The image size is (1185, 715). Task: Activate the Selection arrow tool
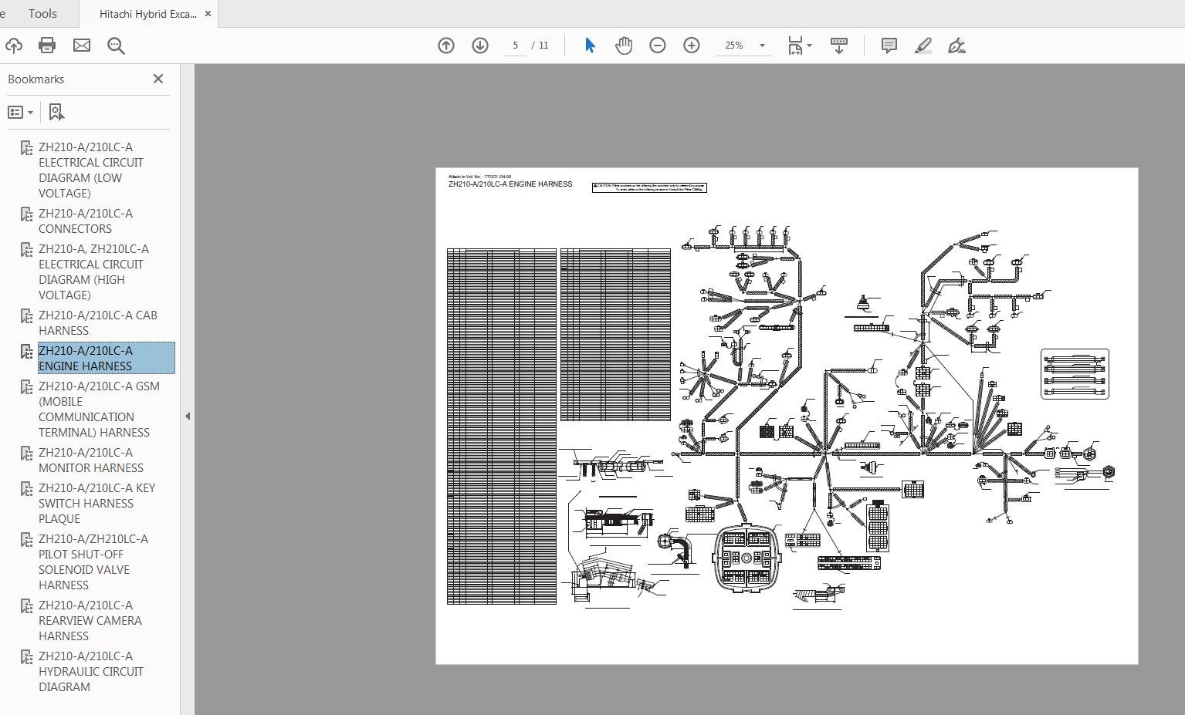pos(588,46)
